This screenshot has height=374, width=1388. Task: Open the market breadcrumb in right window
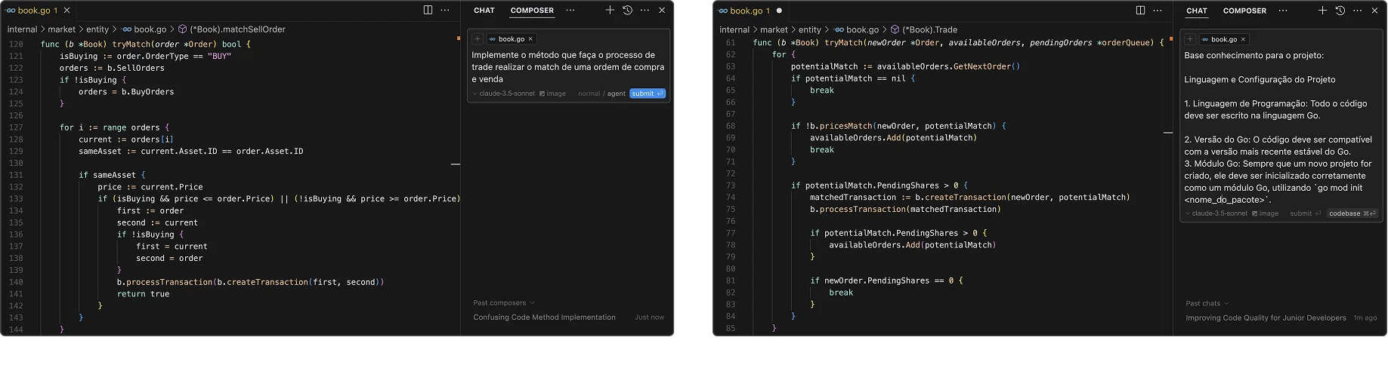coord(774,30)
